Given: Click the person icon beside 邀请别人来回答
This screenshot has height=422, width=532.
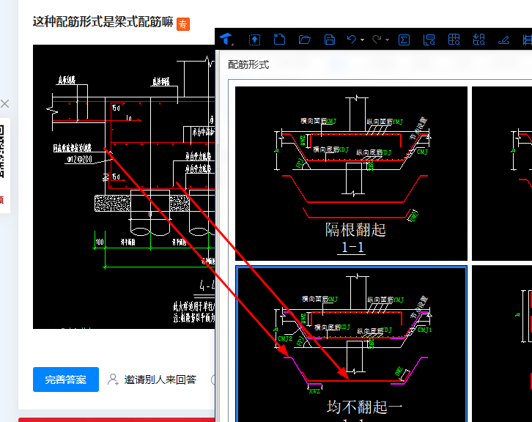Looking at the screenshot, I should click(x=113, y=380).
